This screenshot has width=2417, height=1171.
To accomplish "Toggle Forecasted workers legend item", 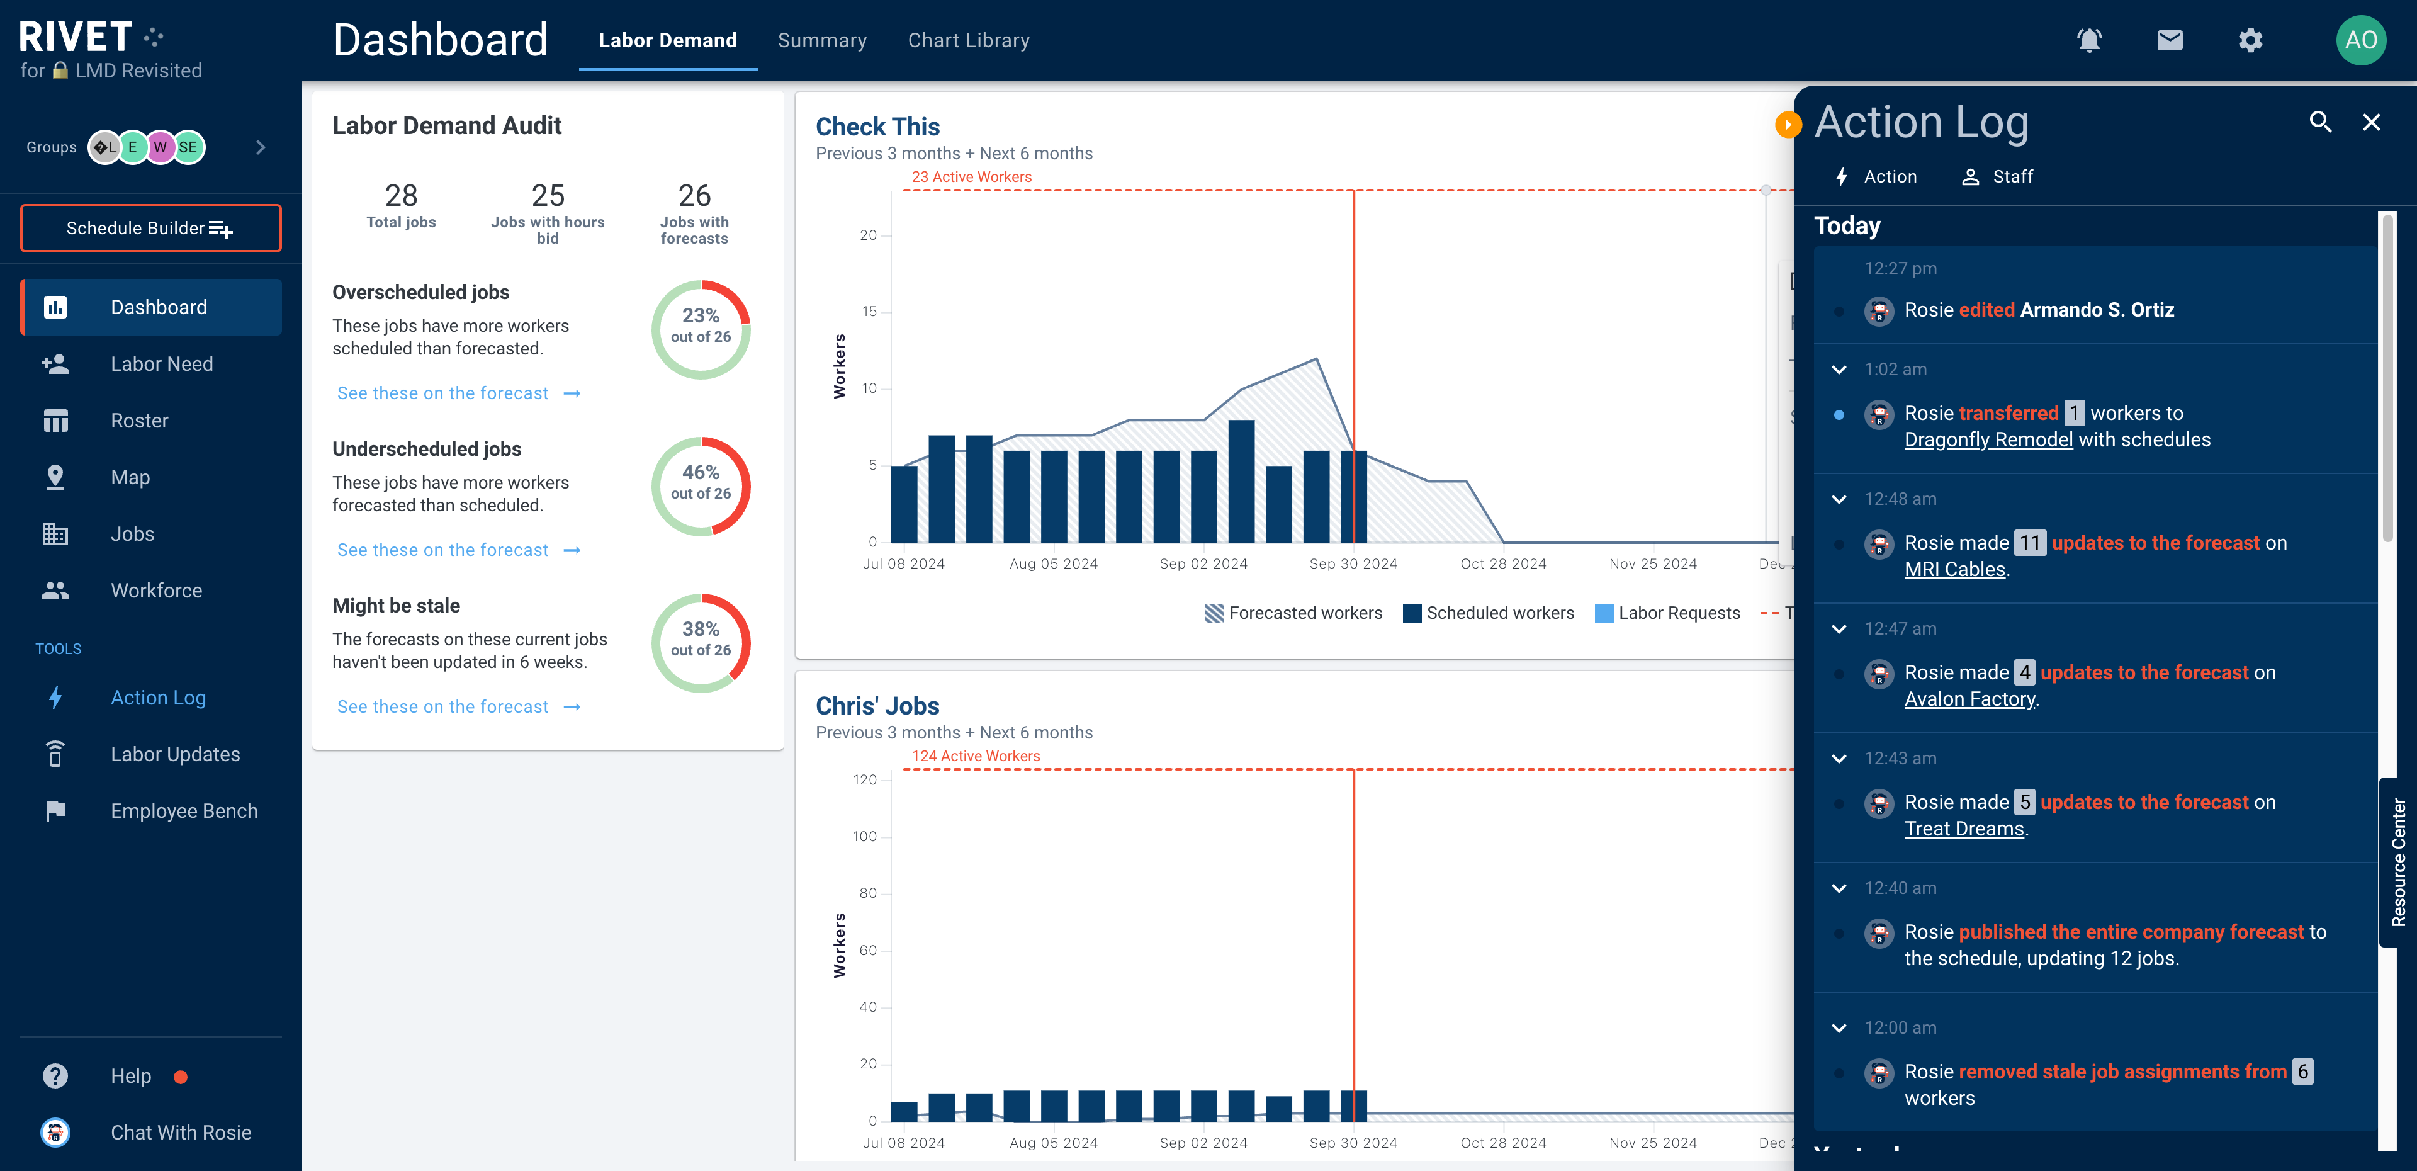I will click(x=1293, y=613).
